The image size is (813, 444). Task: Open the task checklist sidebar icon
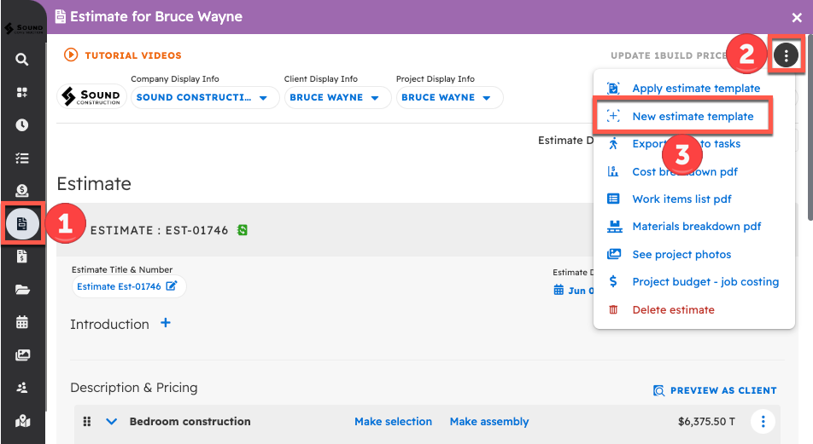click(x=22, y=158)
